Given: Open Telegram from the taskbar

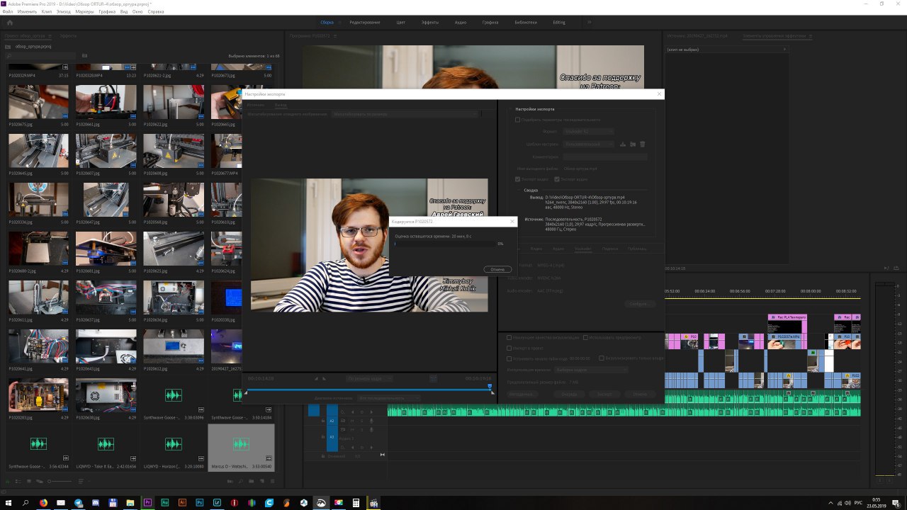Looking at the screenshot, I should pyautogui.click(x=78, y=502).
